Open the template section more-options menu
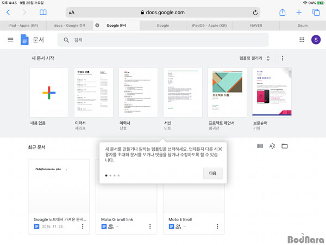Image resolution: width=326 pixels, height=245 pixels. [283, 58]
